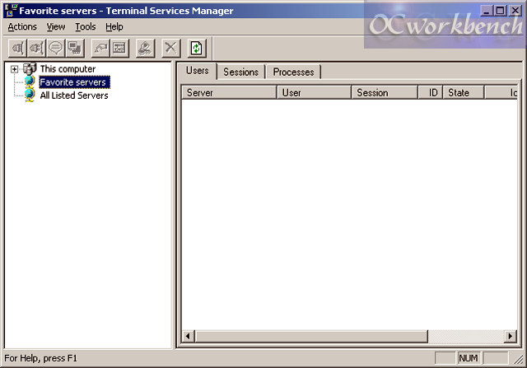Click the horizontal scrollbar thumb

pyautogui.click(x=311, y=336)
